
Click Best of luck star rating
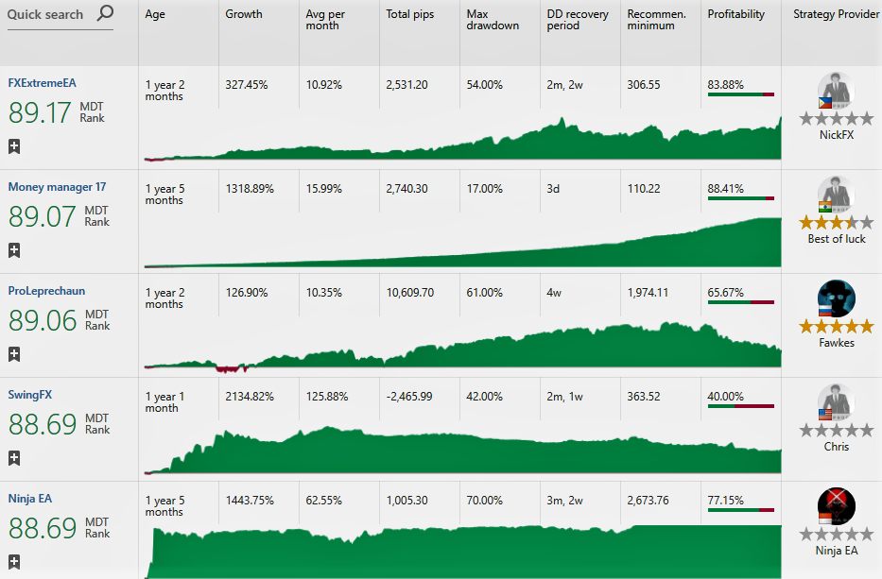click(x=837, y=223)
